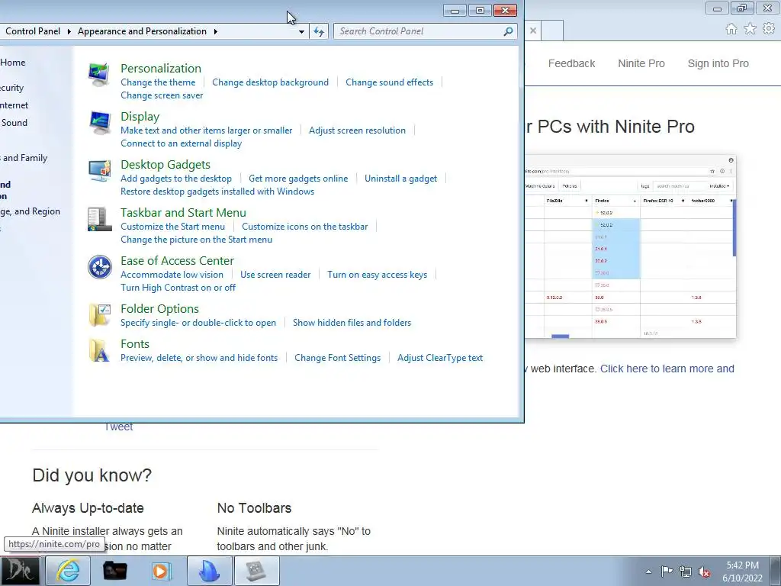Open the Action Center flag icon
Viewport: 781px width, 586px height.
tap(667, 571)
